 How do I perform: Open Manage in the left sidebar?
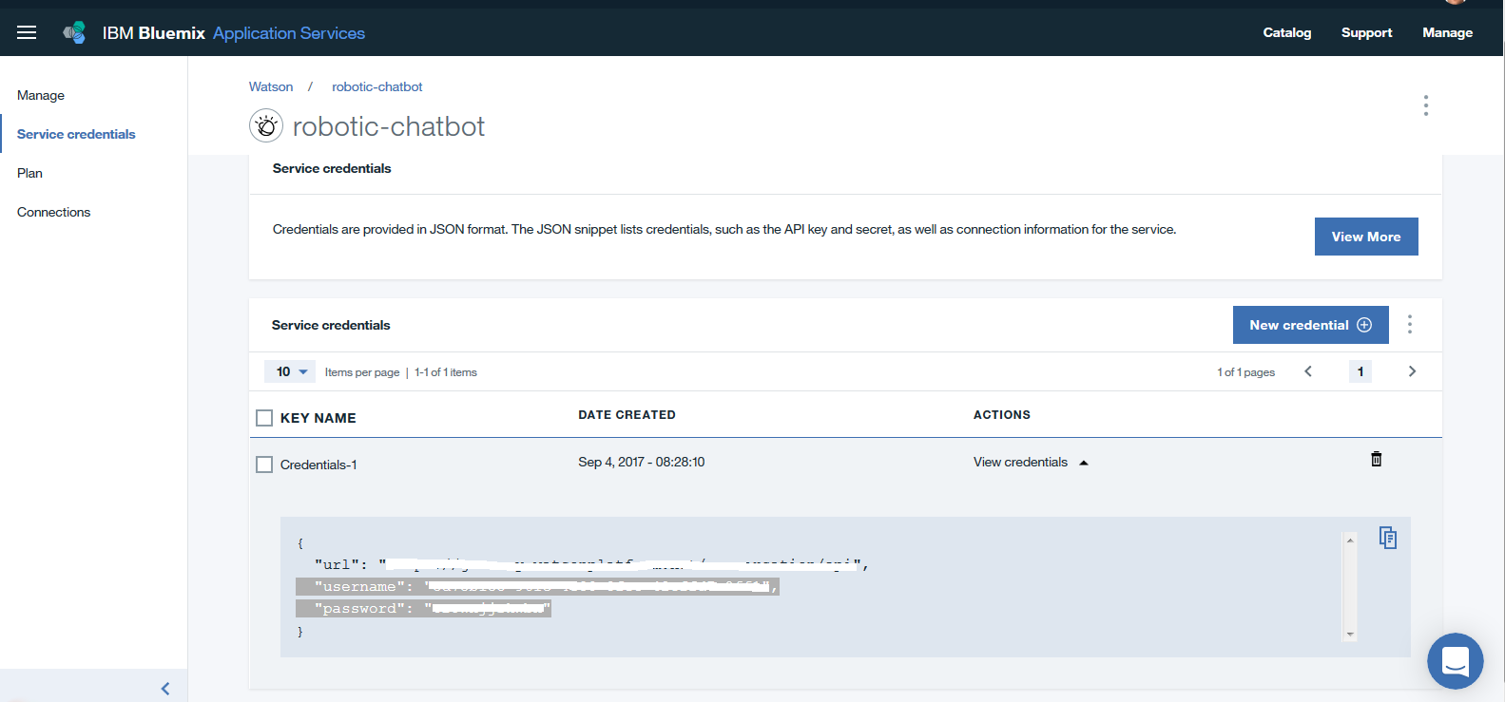point(41,95)
